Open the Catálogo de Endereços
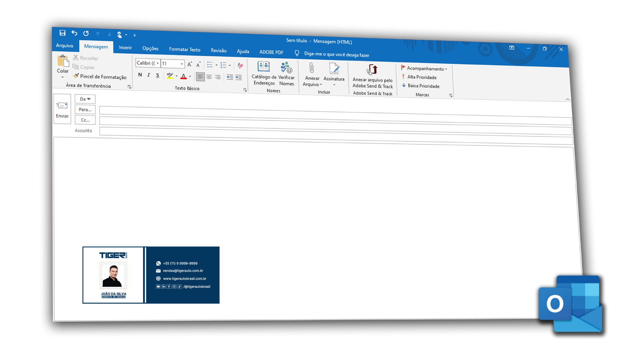Screen dimensions: 636x358 (264, 74)
